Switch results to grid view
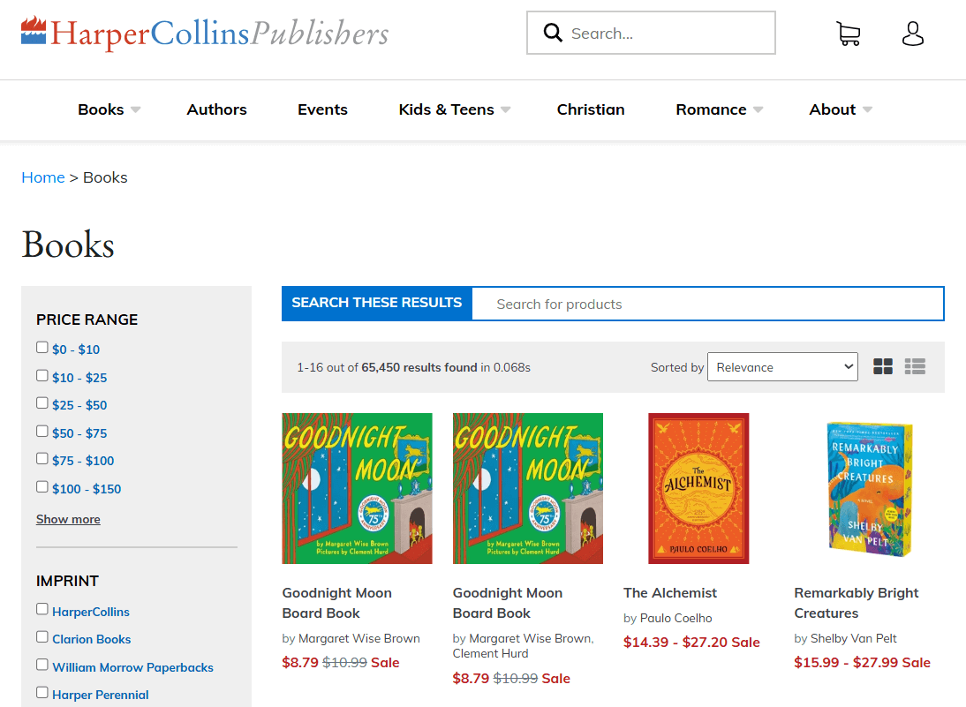Screen dimensions: 966x707 click(882, 365)
